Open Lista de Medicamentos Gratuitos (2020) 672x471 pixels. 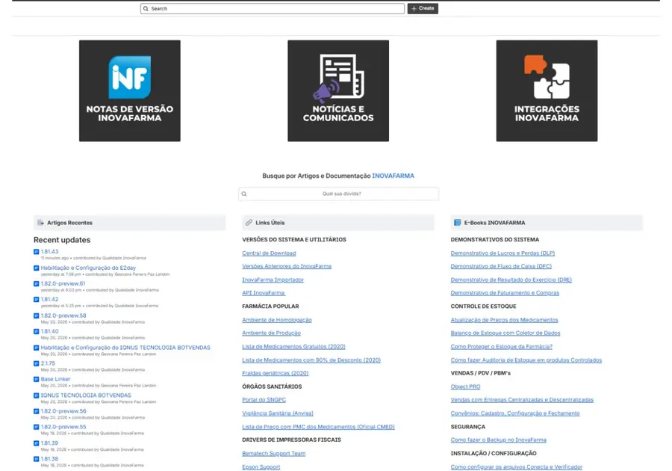(293, 347)
